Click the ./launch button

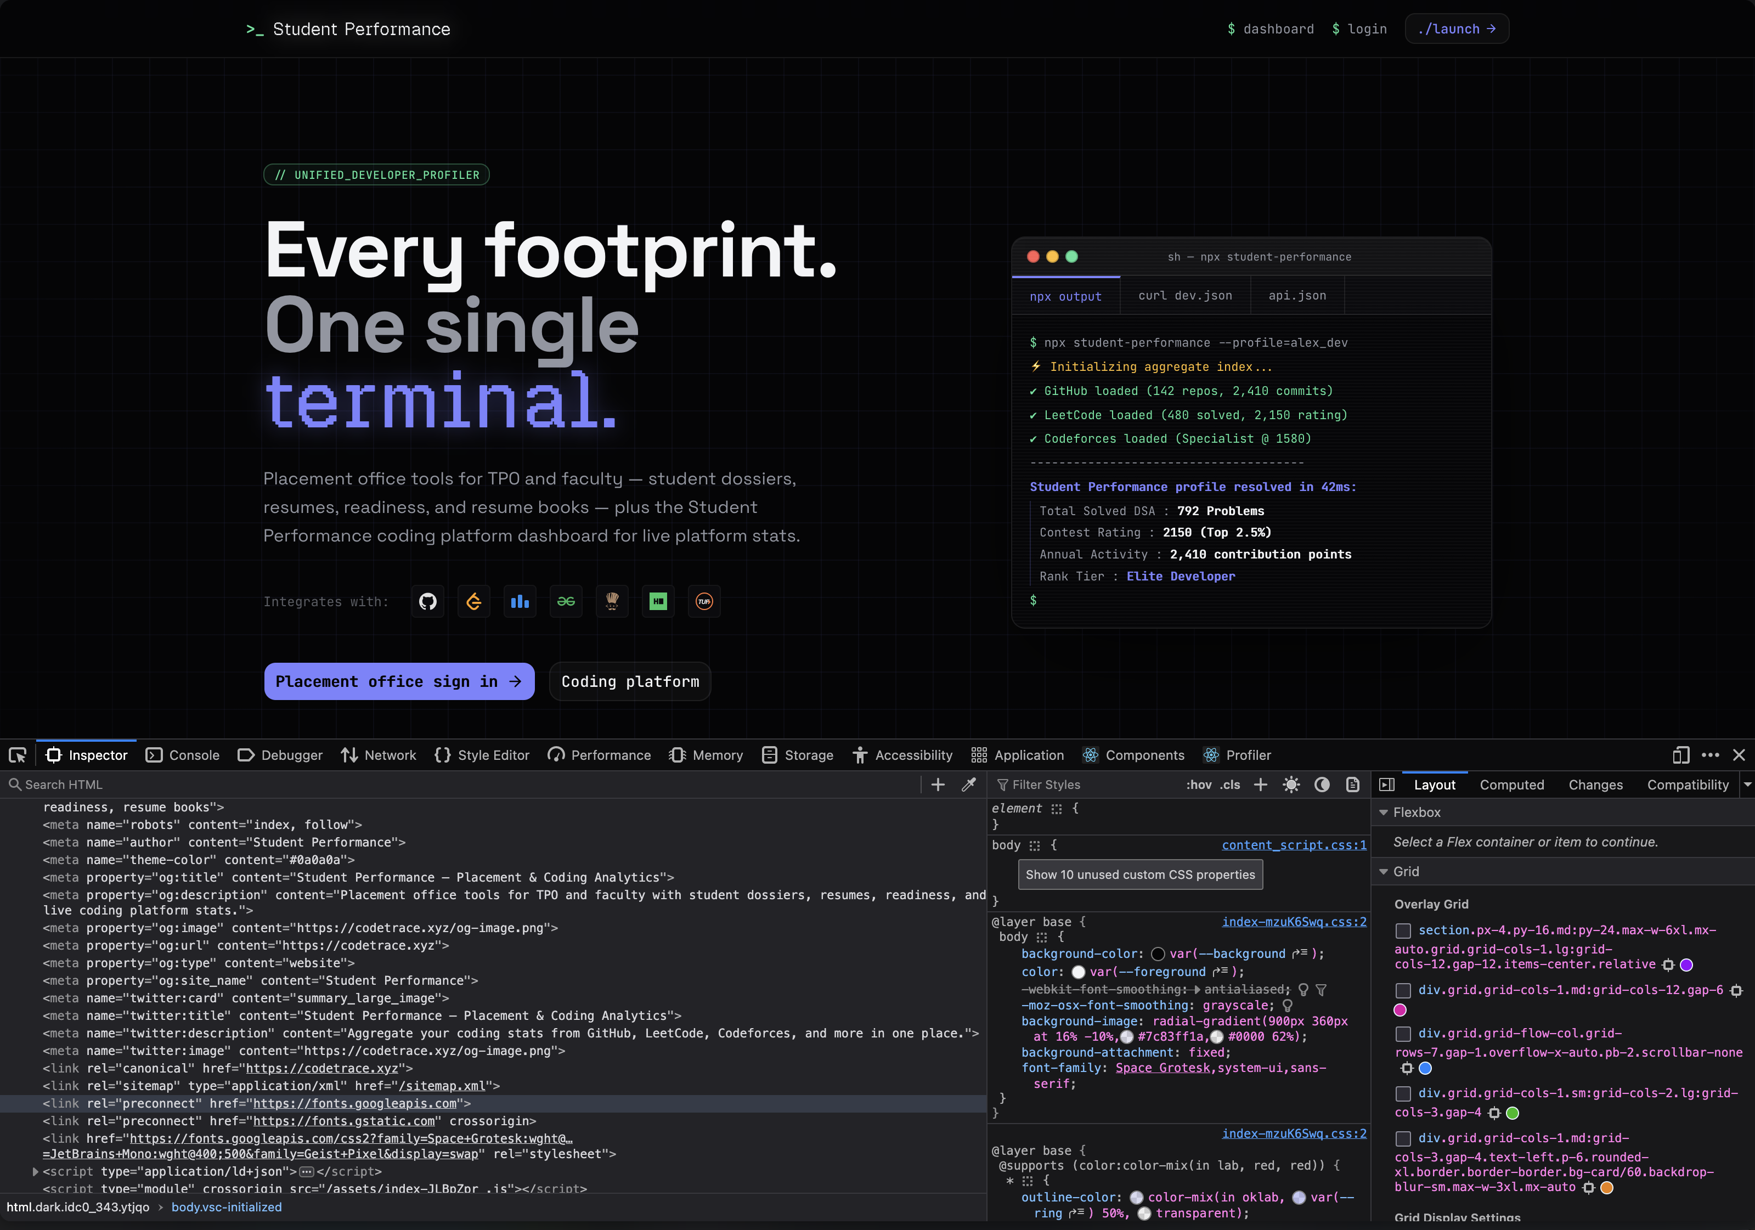pos(1456,29)
